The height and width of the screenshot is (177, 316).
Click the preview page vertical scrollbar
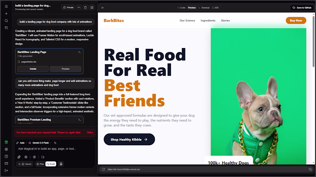pos(313,42)
